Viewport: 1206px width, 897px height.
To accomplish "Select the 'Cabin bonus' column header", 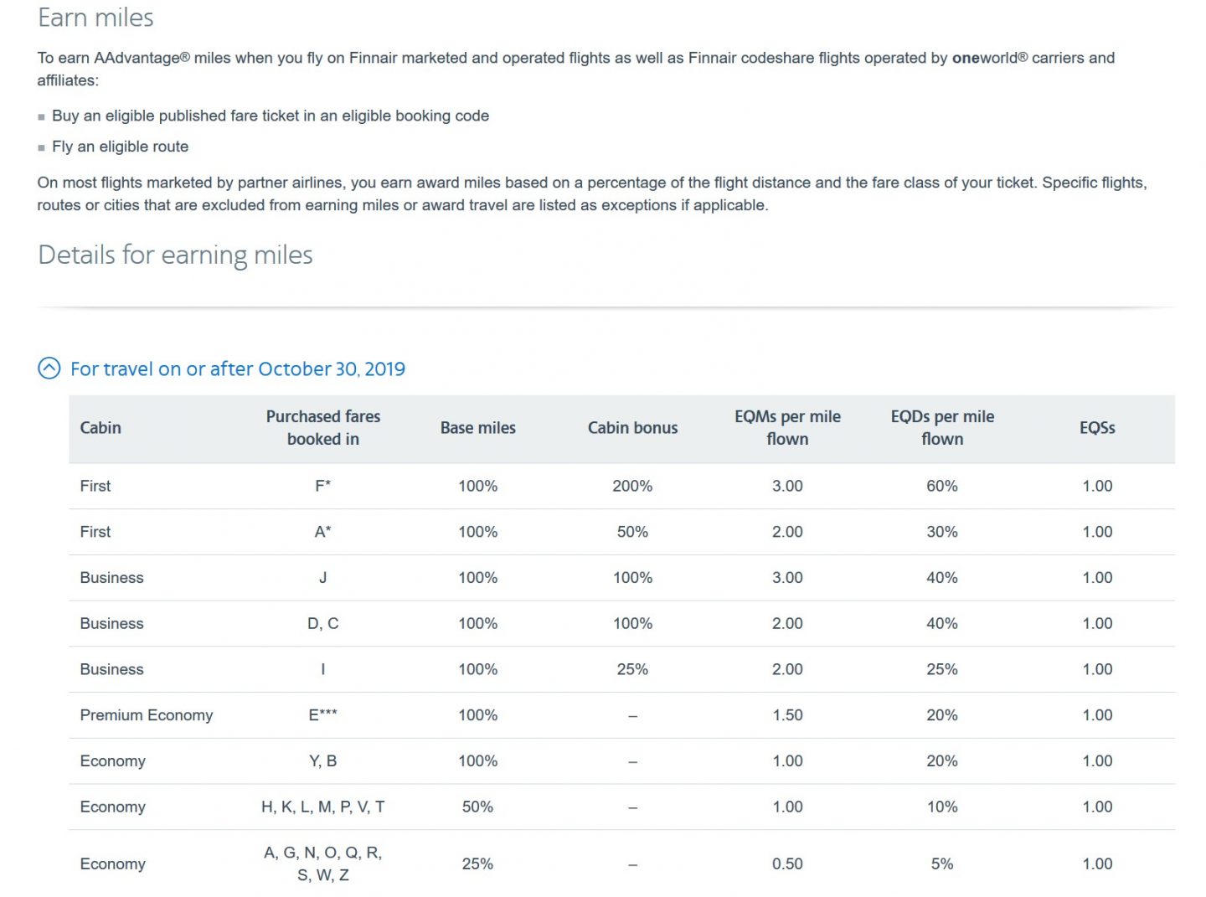I will pyautogui.click(x=632, y=428).
